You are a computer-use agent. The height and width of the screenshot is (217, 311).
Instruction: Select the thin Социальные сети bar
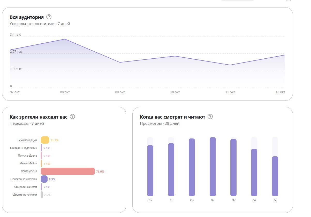pos(41,187)
